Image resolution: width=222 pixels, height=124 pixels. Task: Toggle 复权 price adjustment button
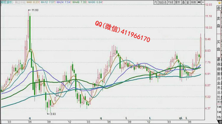[x=177, y=2]
